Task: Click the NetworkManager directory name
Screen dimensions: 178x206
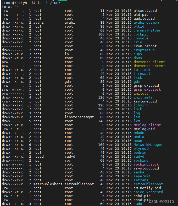Action: pyautogui.click(x=148, y=145)
